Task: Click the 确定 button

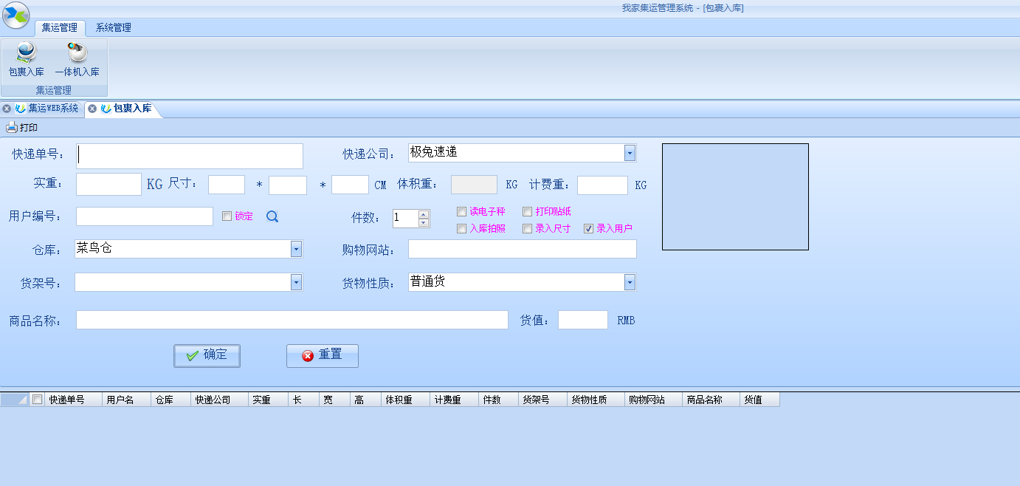Action: (207, 355)
